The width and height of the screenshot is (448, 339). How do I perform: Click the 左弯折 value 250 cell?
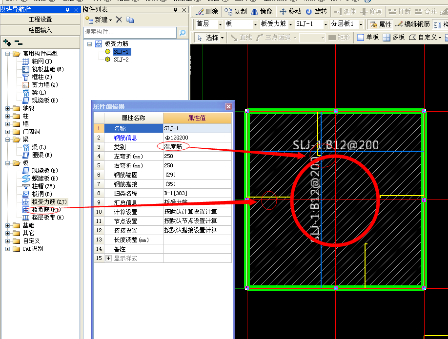coord(198,156)
